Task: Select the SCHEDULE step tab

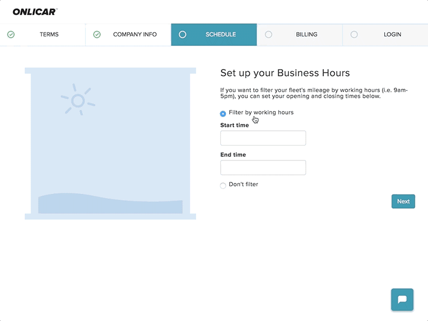Action: [x=214, y=35]
